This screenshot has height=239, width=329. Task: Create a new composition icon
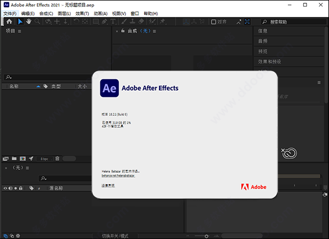22,159
